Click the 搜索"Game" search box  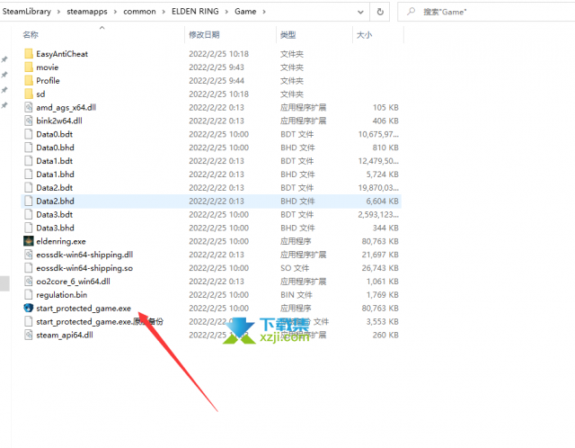486,12
